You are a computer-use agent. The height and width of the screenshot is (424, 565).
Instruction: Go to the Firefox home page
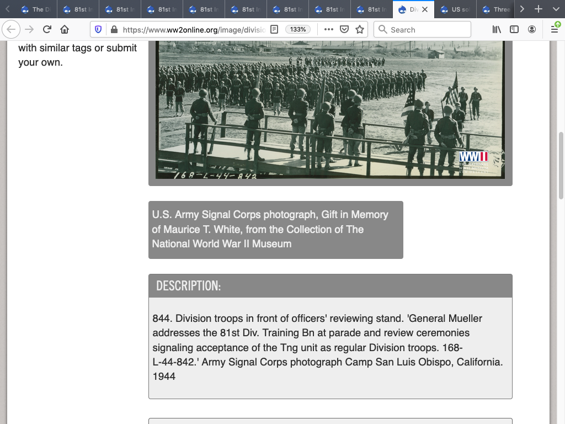pos(65,29)
